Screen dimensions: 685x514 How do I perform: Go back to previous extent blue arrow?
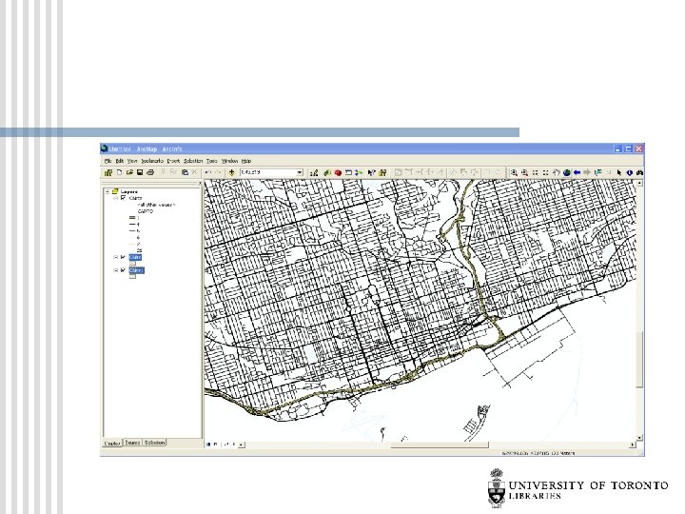click(x=577, y=172)
